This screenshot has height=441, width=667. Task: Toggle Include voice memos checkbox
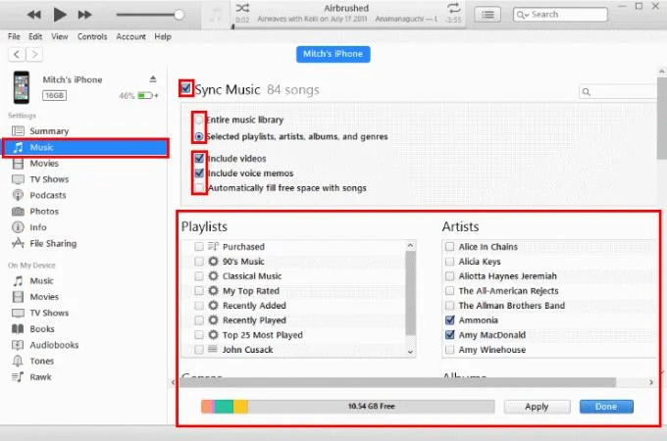(199, 172)
